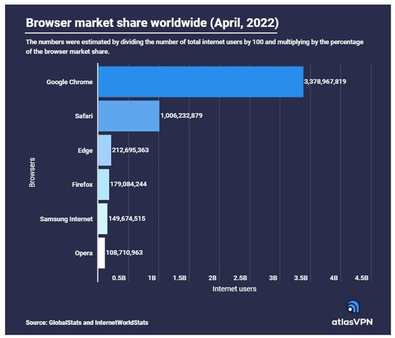Screen dimensions: 395x338
Task: Click the '0.5B' axis tick label
Action: click(x=119, y=278)
